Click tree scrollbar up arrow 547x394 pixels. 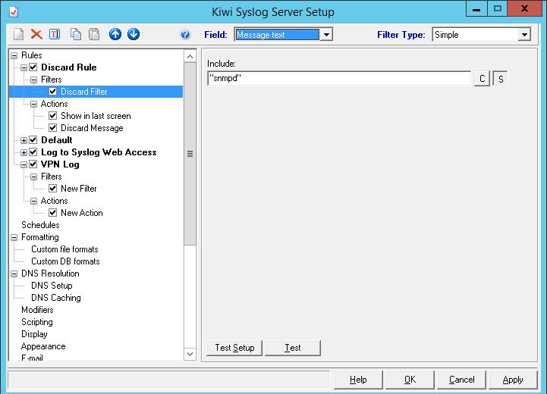pos(190,56)
